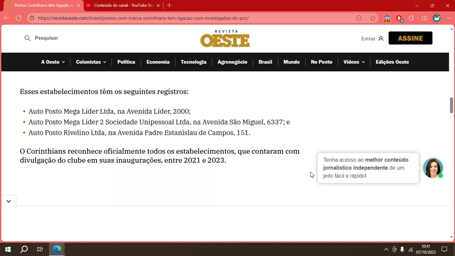Click the page scrollbar thumb
The image size is (455, 256).
[x=451, y=105]
